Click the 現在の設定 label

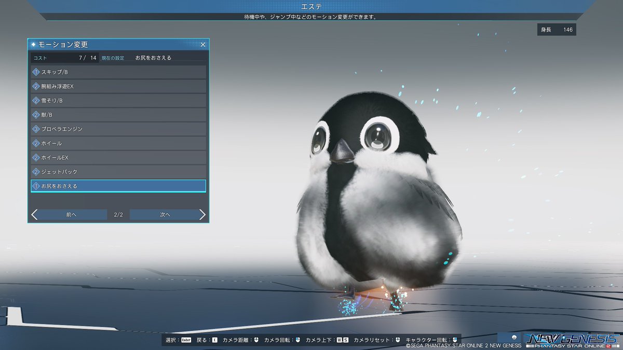click(113, 58)
